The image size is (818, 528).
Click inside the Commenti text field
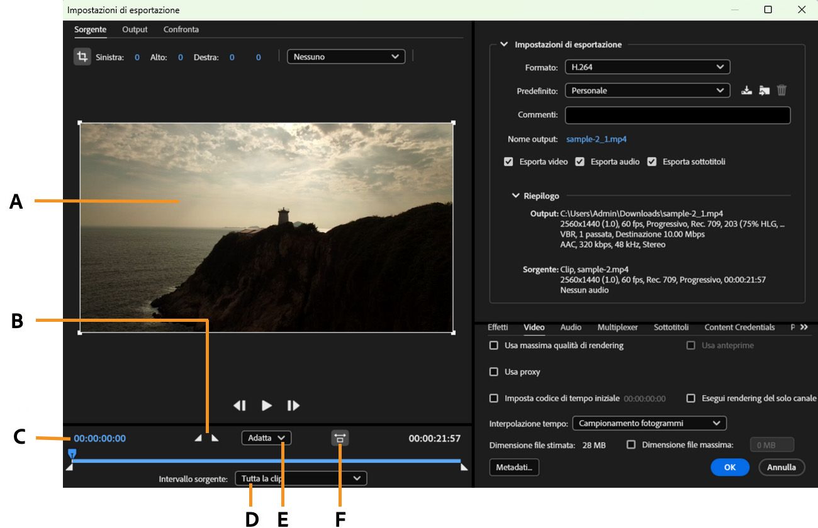pos(677,115)
